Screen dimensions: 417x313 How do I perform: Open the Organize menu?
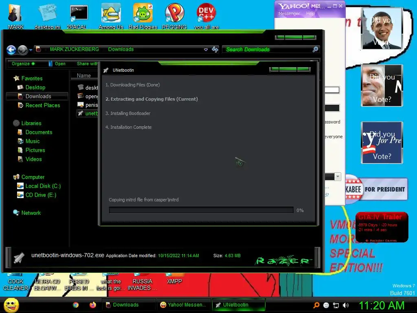[x=23, y=64]
